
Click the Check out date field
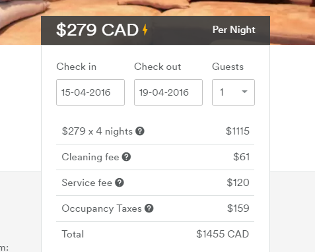pyautogui.click(x=168, y=92)
